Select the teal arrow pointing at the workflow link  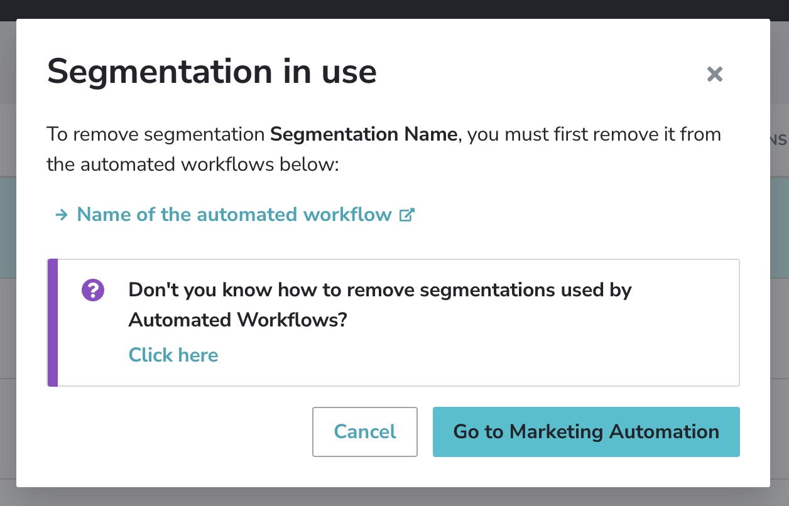point(60,215)
